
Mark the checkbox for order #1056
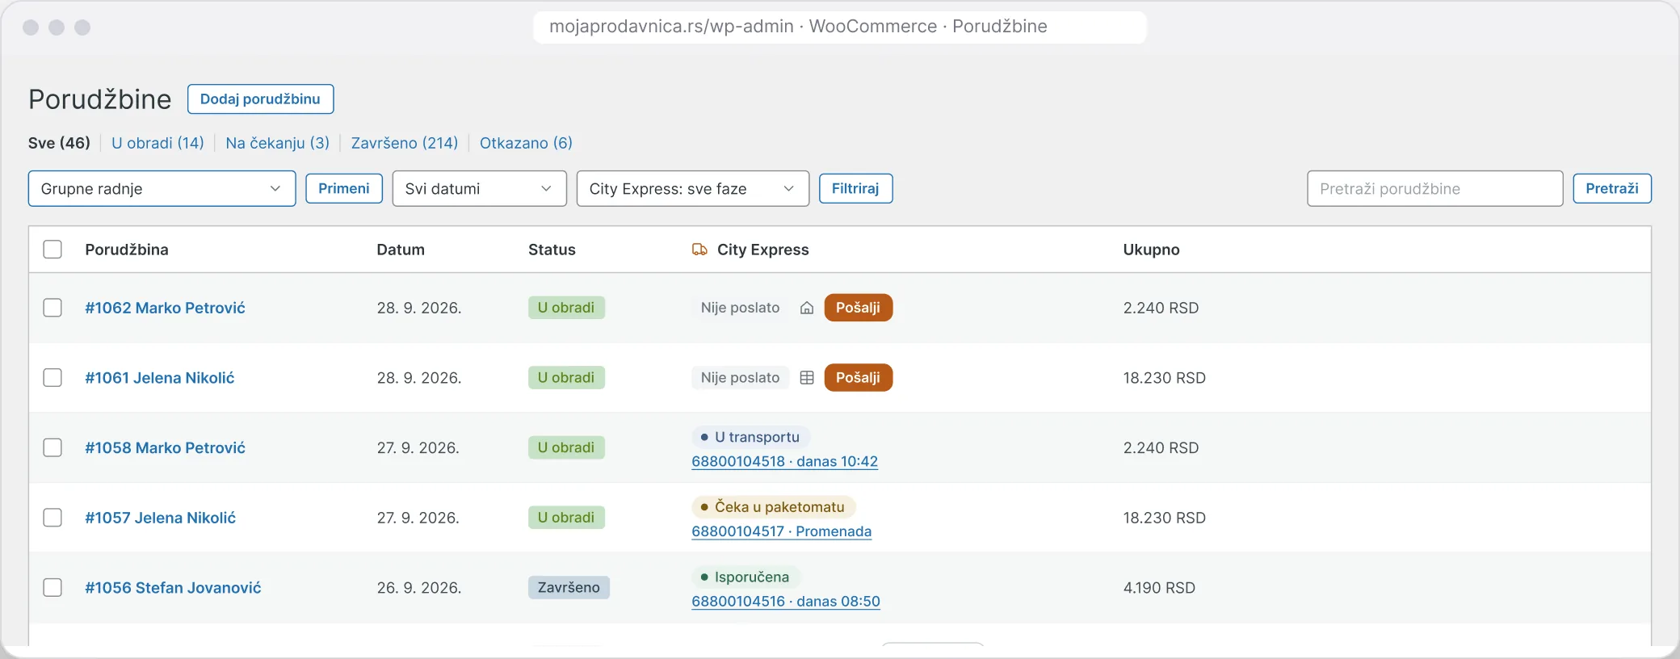tap(52, 587)
